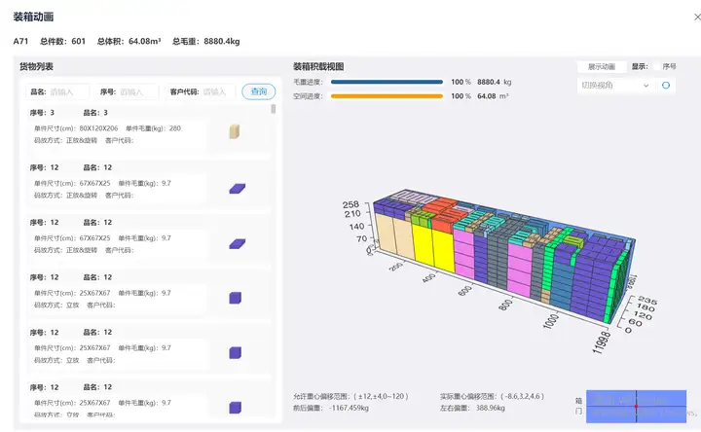The width and height of the screenshot is (701, 432).
Task: Click the blue center-of-gravity minimap
Action: tap(636, 406)
